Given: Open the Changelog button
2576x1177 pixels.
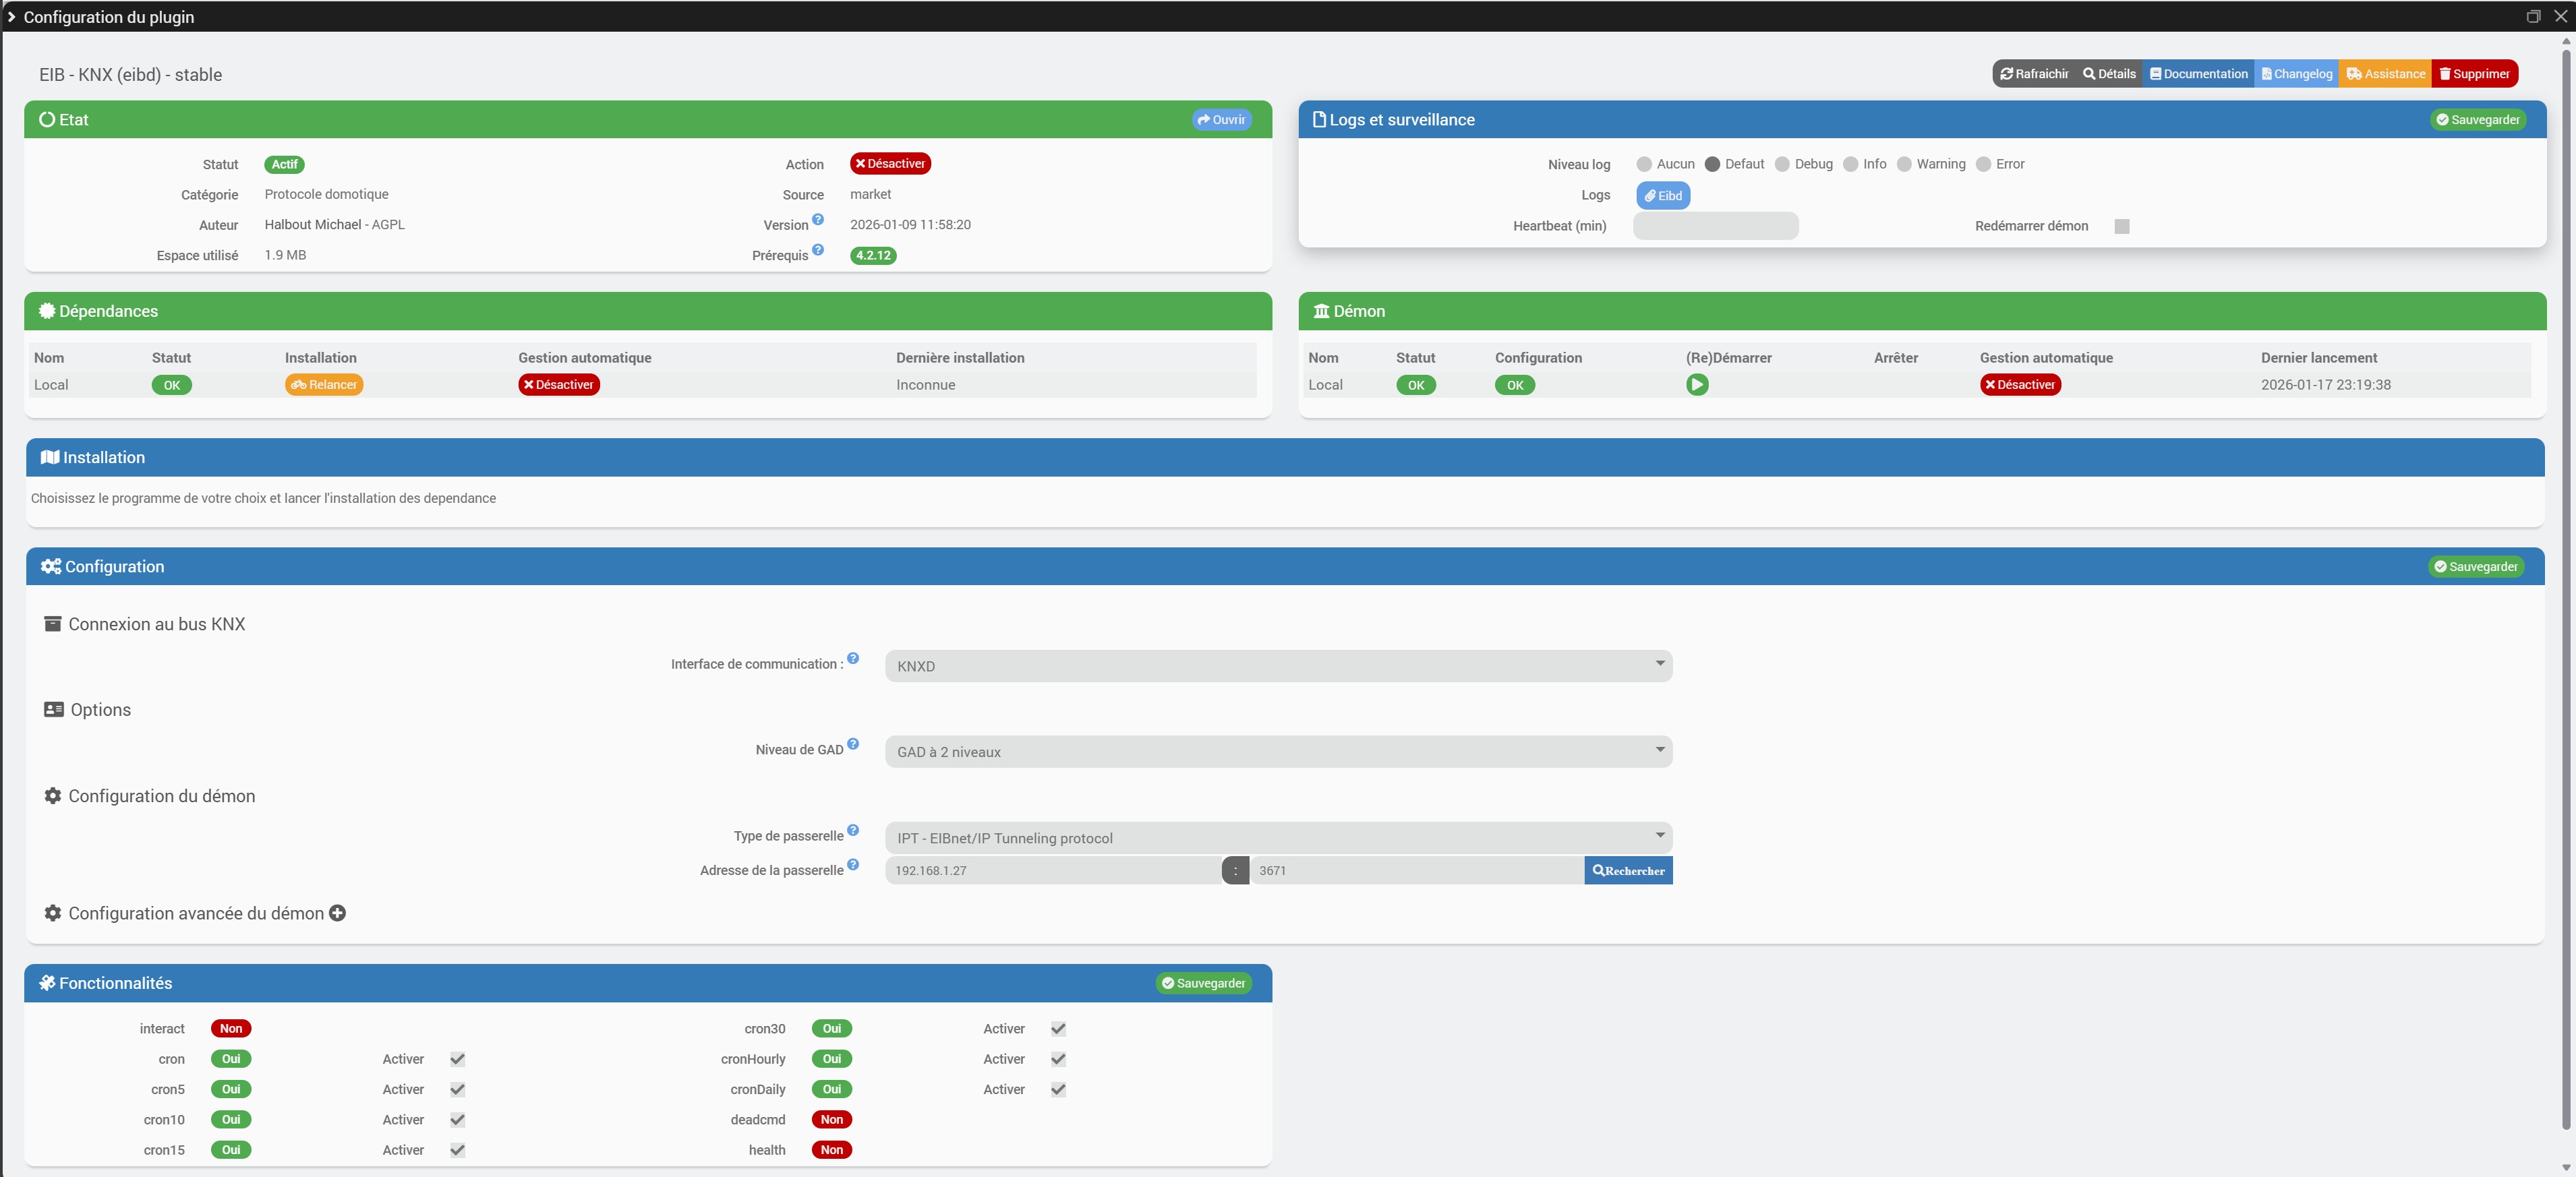Looking at the screenshot, I should pyautogui.click(x=2296, y=74).
